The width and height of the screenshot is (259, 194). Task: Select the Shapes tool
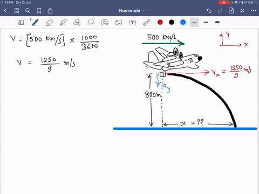click(77, 23)
